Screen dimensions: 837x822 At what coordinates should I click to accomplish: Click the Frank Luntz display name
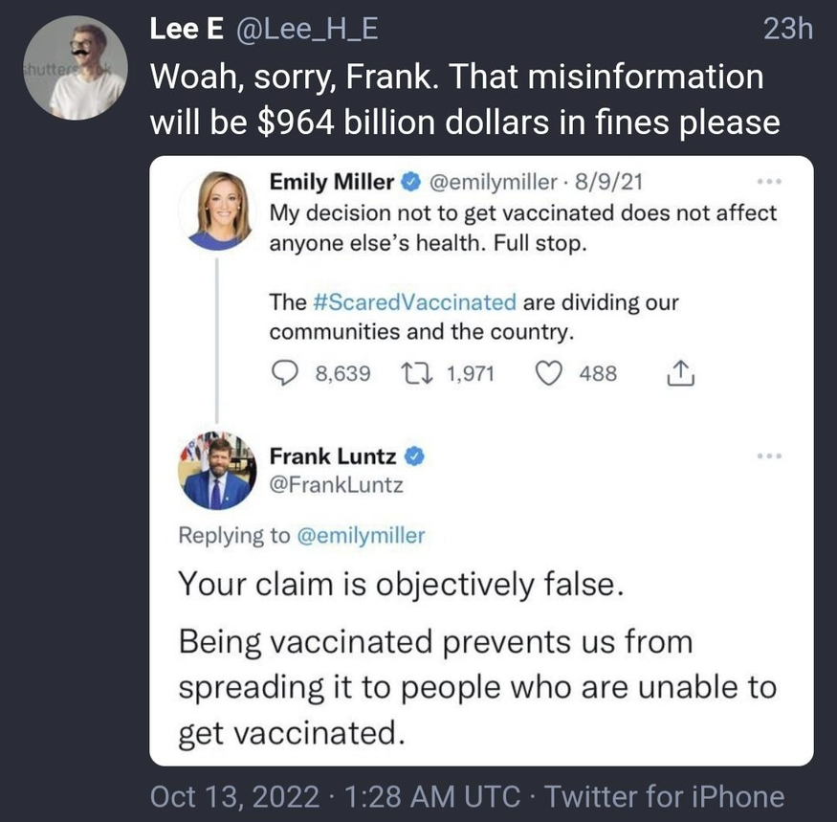(x=333, y=456)
